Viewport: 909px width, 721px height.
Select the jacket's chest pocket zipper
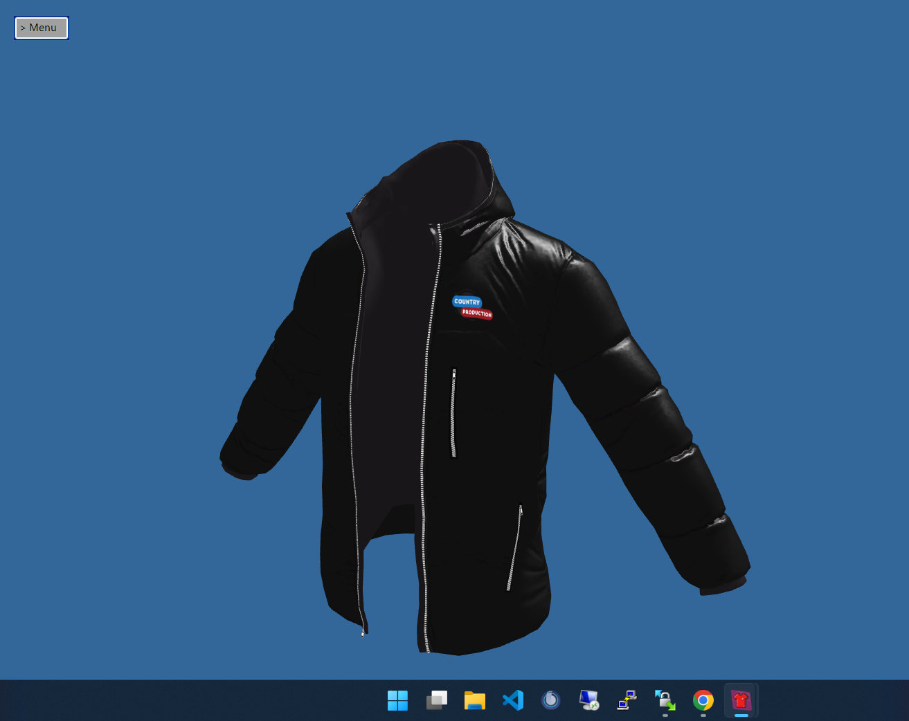[x=454, y=413]
